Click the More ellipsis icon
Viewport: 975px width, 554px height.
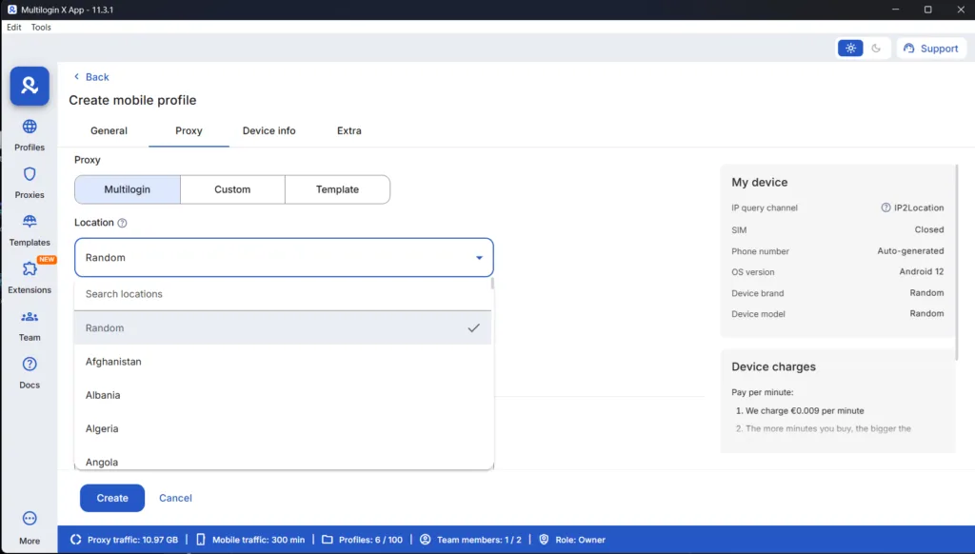pos(30,519)
